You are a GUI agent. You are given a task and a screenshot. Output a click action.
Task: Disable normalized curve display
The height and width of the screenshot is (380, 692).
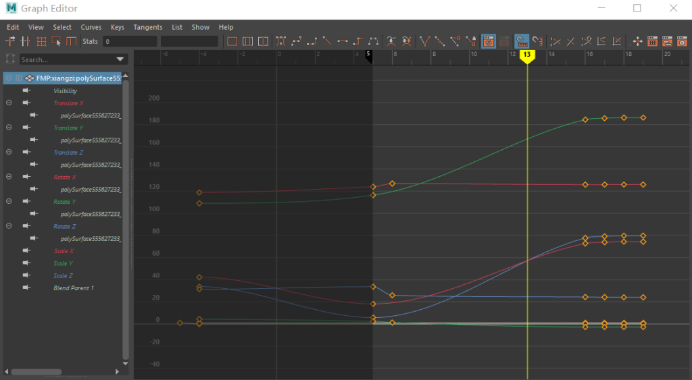(x=570, y=41)
